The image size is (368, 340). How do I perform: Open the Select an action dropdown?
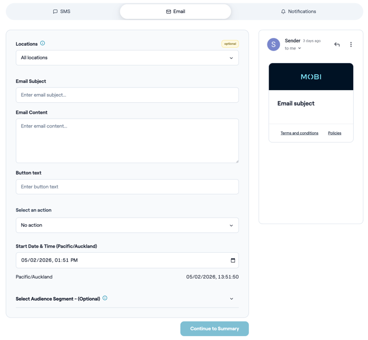(x=127, y=225)
